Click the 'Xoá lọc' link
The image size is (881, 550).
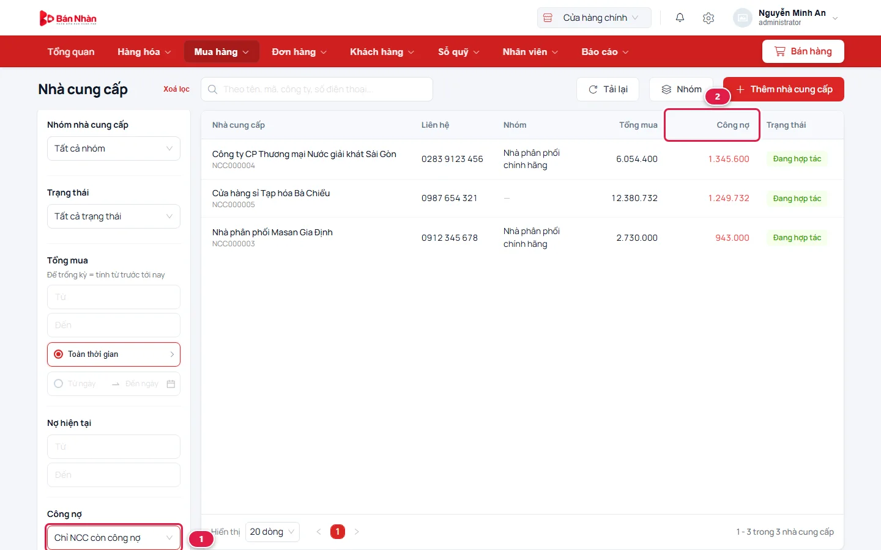click(176, 89)
